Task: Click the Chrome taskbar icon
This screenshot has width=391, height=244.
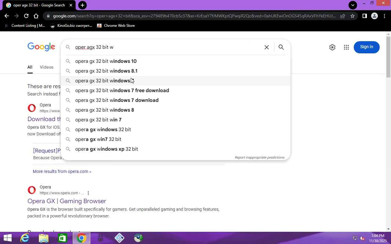Action: tap(82, 238)
